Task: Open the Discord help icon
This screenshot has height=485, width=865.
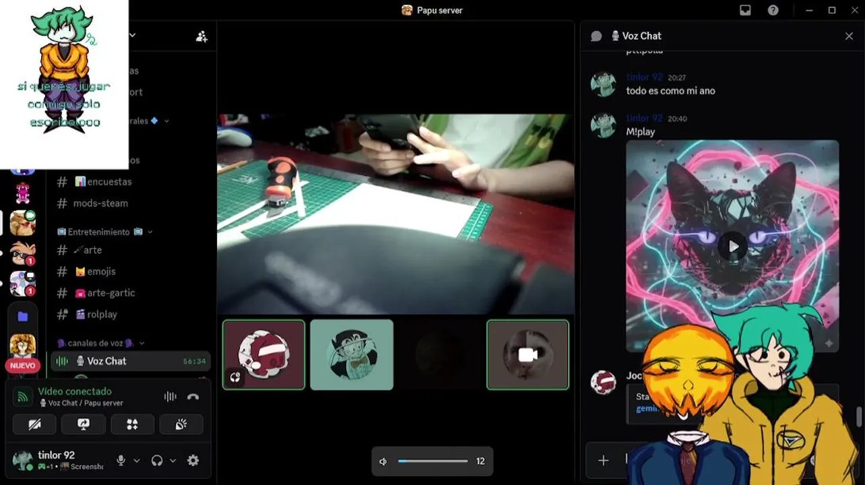Action: [x=773, y=10]
